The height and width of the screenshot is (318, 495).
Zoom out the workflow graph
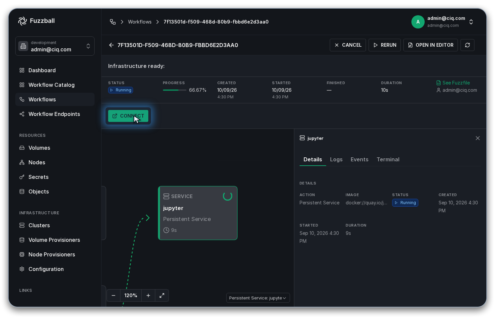(113, 295)
